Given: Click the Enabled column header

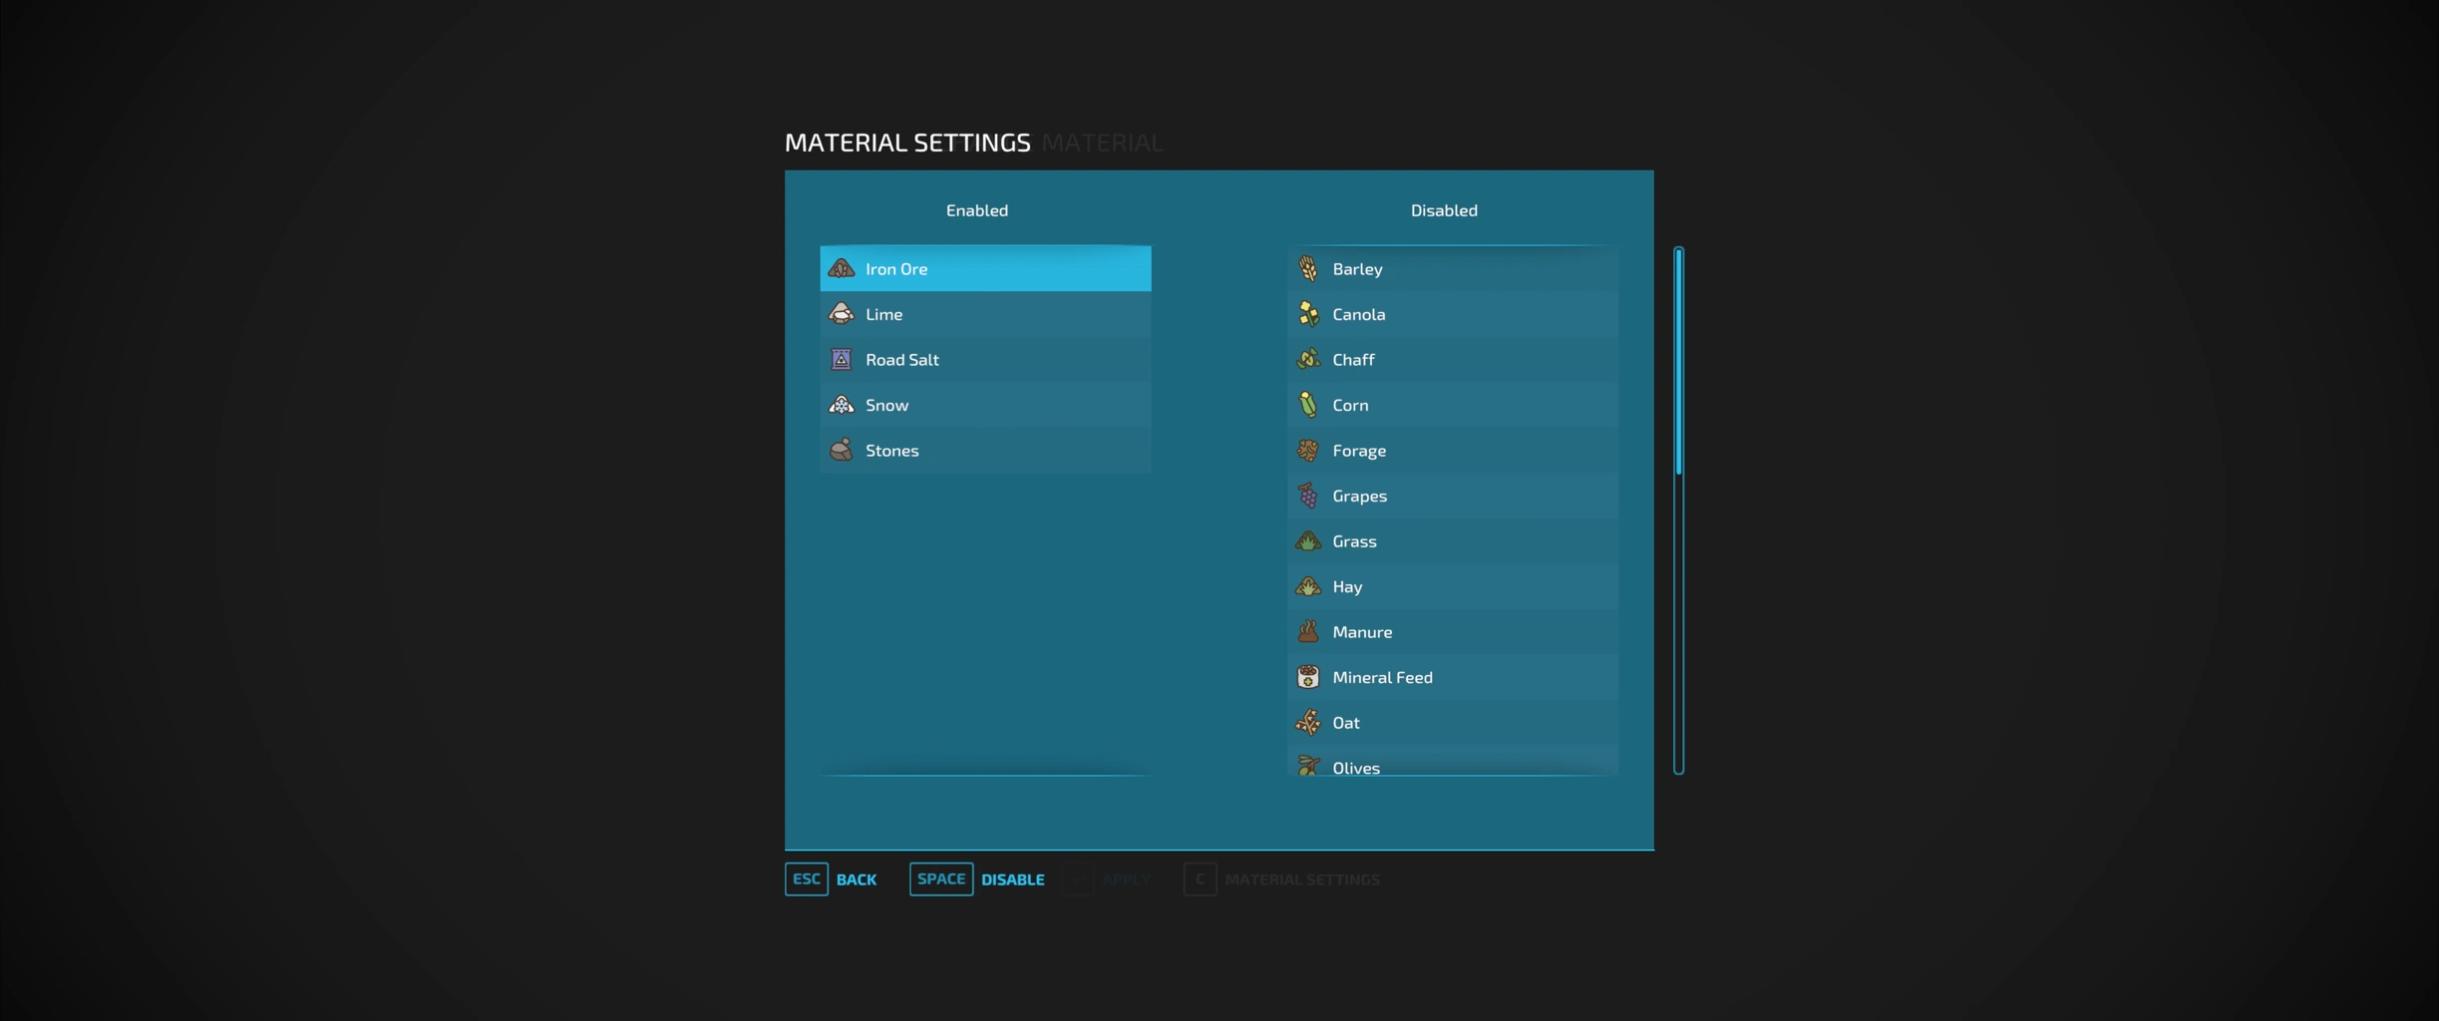Looking at the screenshot, I should (x=977, y=210).
